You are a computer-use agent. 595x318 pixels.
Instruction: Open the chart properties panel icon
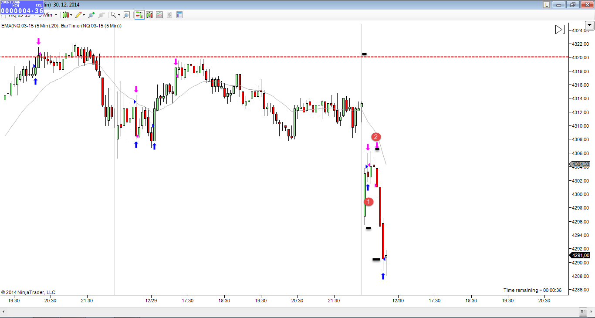179,15
